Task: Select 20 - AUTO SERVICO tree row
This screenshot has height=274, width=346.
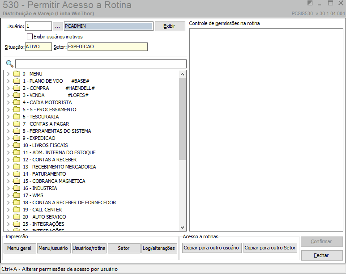Action: click(x=44, y=217)
